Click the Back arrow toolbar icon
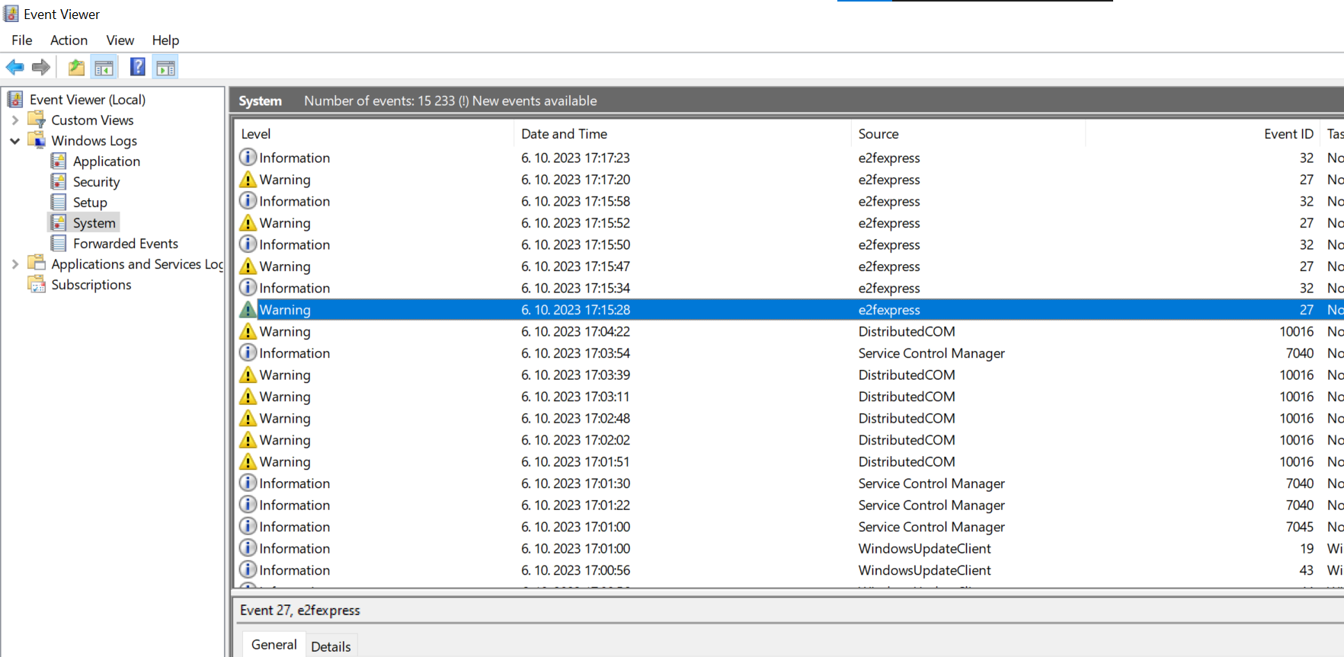This screenshot has width=1344, height=657. pyautogui.click(x=14, y=67)
